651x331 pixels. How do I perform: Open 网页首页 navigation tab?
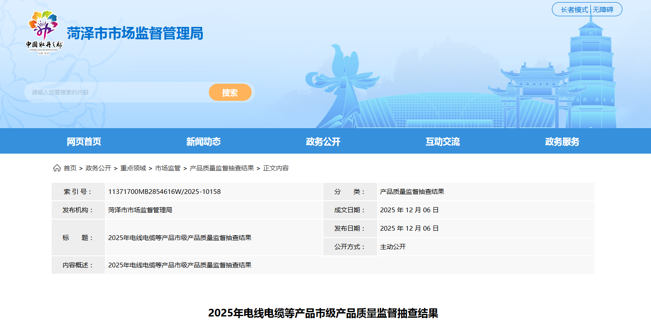coord(84,142)
